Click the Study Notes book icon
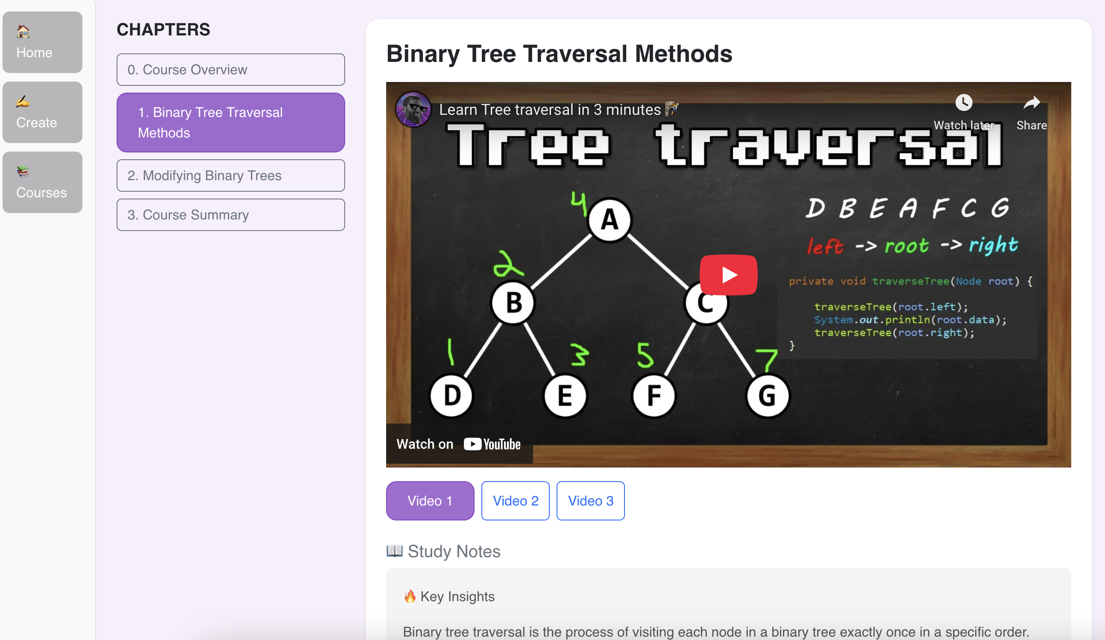Screen dimensions: 1105x640 point(394,551)
